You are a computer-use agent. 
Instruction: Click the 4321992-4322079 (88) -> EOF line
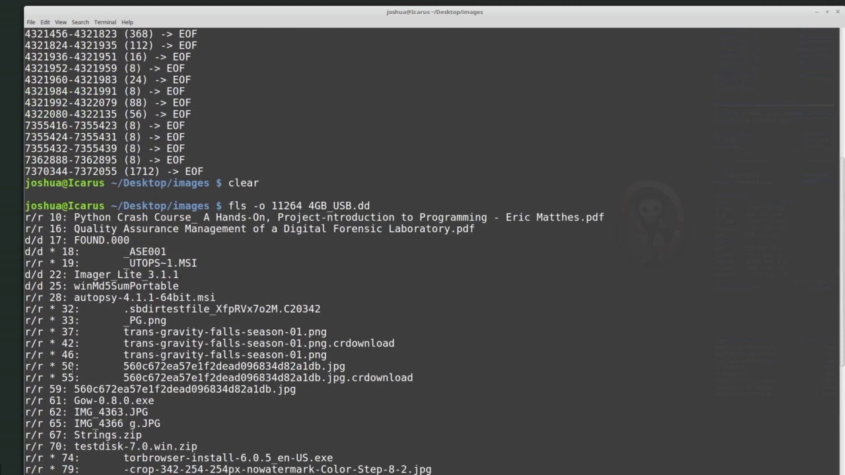tap(108, 103)
